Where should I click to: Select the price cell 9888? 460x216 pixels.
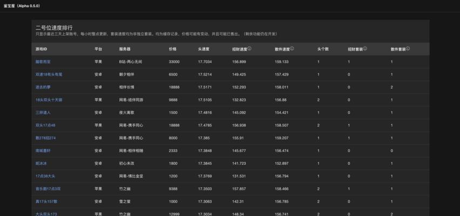coord(173,100)
